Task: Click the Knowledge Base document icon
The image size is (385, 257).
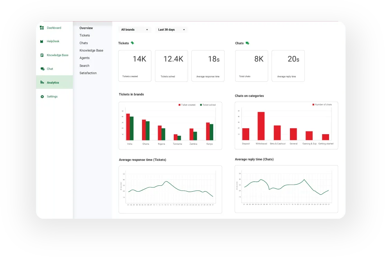Action: point(42,55)
